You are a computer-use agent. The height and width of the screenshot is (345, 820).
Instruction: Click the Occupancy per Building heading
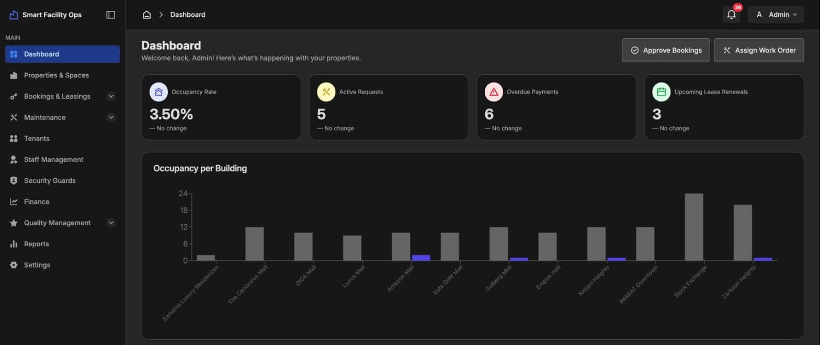(200, 168)
